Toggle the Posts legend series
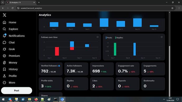 (109, 38)
